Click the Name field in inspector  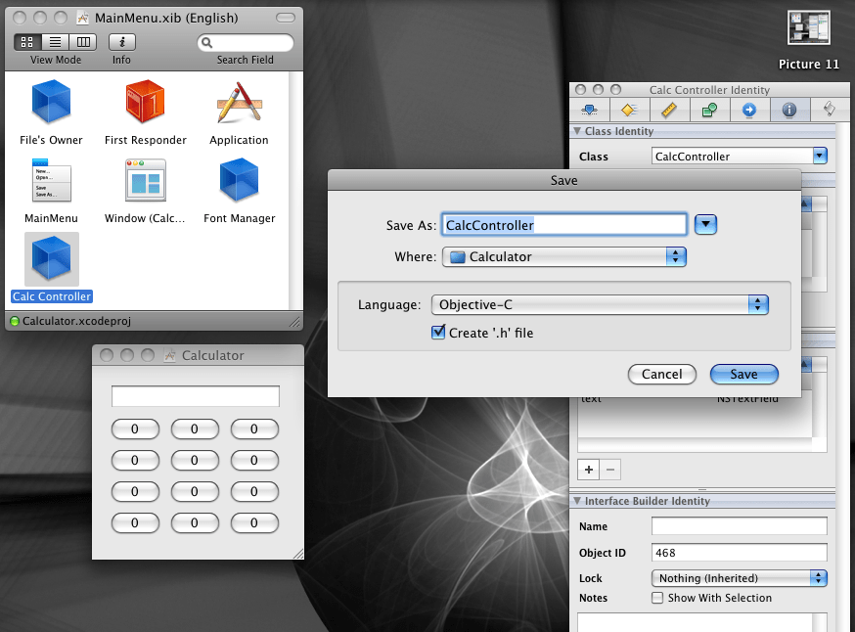pos(739,526)
